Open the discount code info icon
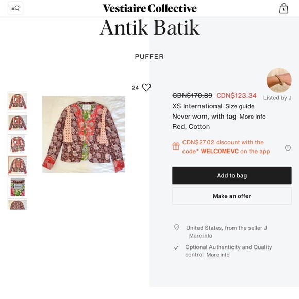The image size is (299, 299). pyautogui.click(x=288, y=148)
